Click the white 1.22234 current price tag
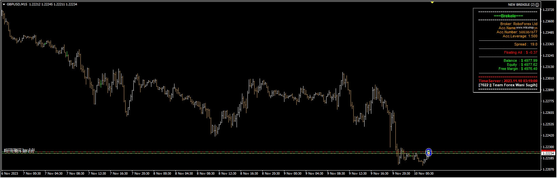This screenshot has width=557, height=178. [x=549, y=154]
